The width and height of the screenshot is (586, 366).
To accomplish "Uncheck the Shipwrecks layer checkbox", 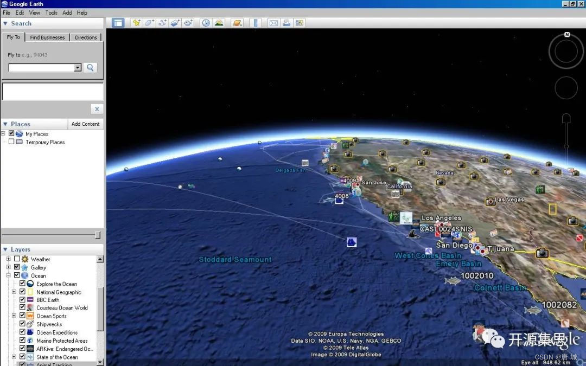I will coord(22,324).
